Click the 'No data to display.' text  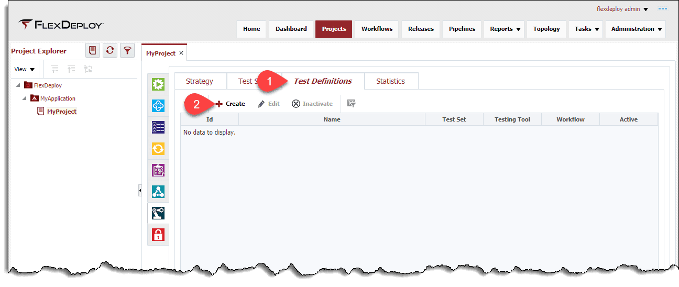pos(209,133)
